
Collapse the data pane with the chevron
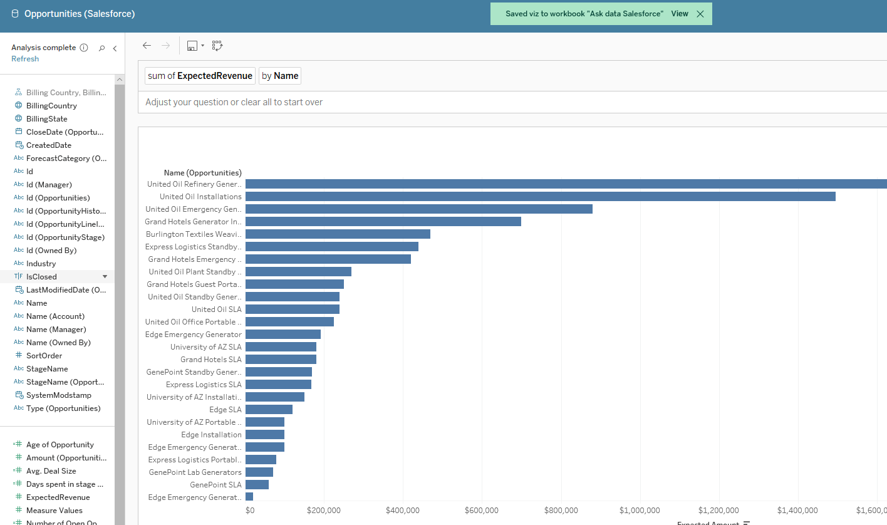[x=115, y=47]
